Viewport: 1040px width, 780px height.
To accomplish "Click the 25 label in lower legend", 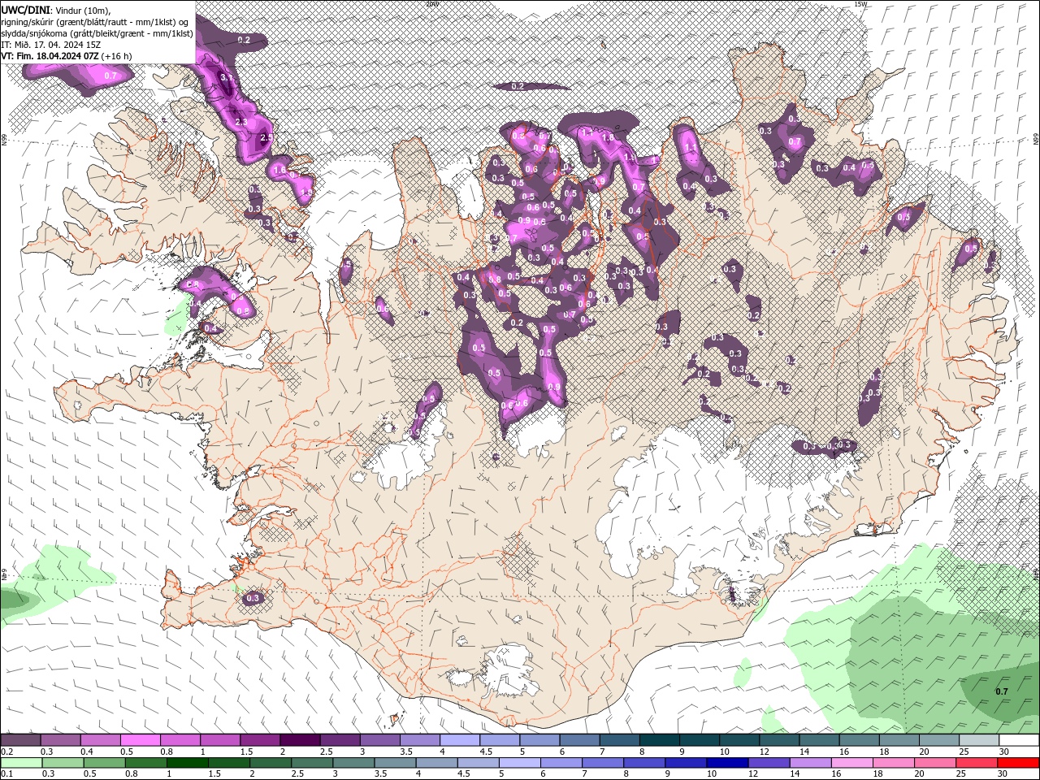I will [x=961, y=774].
